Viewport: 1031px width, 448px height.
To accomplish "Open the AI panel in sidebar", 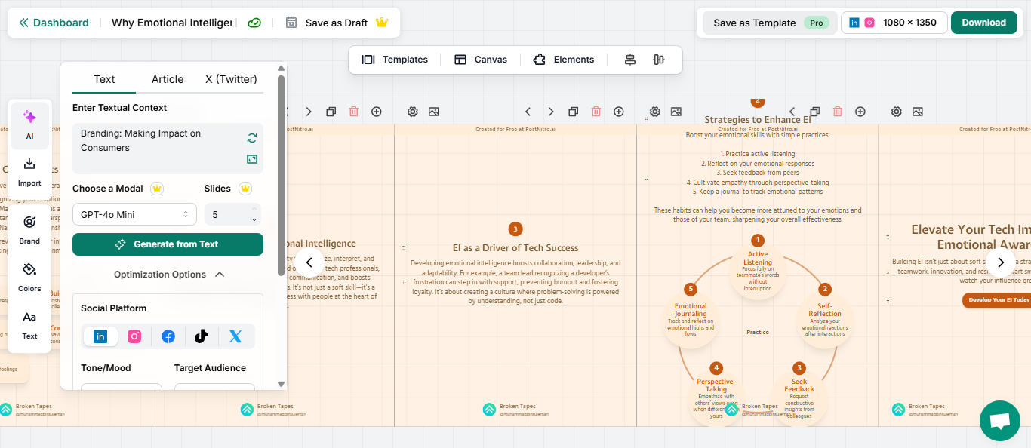I will 29,124.
